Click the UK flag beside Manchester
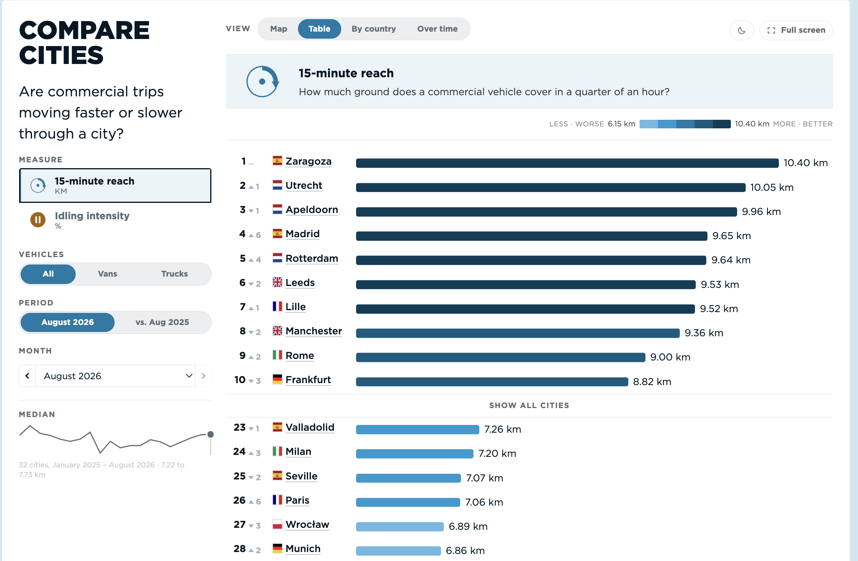Image resolution: width=858 pixels, height=561 pixels. 277,330
